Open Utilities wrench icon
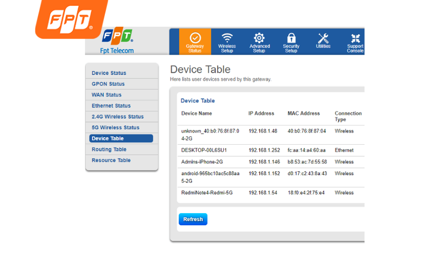The image size is (428, 267). [x=323, y=38]
